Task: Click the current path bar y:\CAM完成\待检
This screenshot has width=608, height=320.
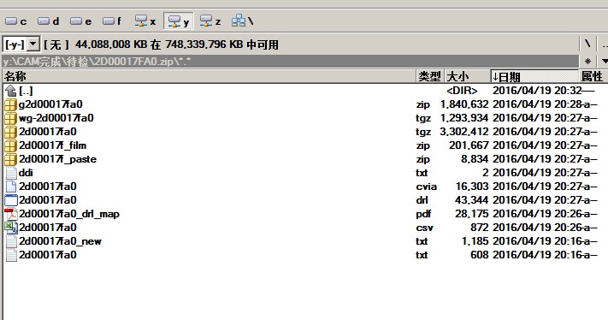Action: (x=291, y=62)
